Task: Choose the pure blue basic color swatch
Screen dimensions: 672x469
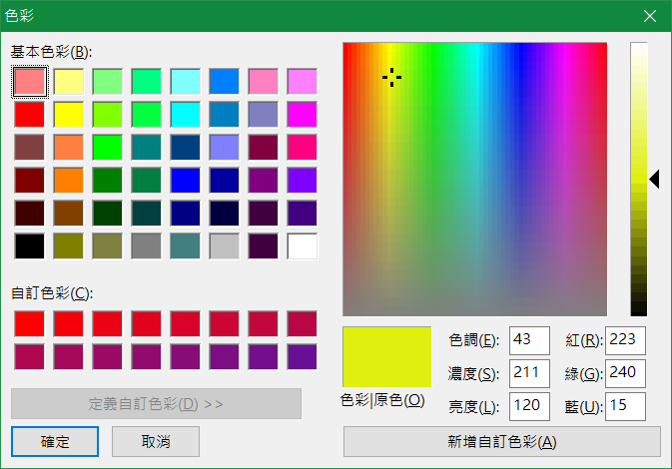Action: [x=185, y=181]
